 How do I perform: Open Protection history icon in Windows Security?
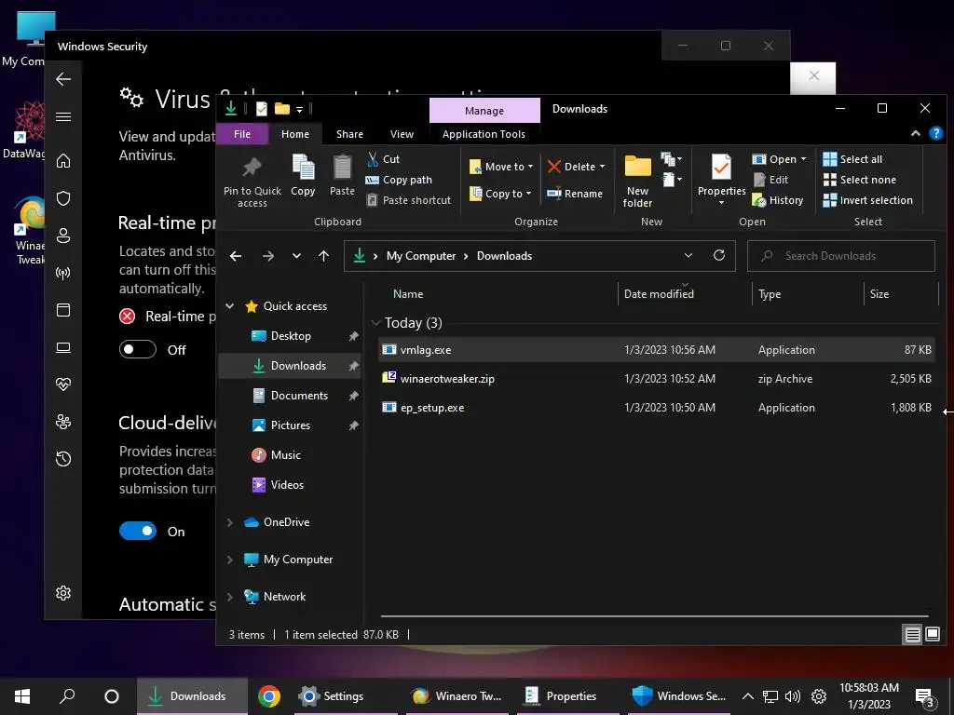coord(63,459)
